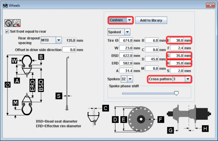Click the Offset in drive side direction field
This screenshot has height=141, width=218.
click(x=69, y=50)
